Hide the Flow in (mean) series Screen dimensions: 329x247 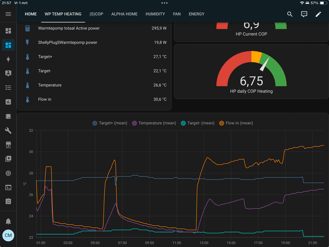coord(236,123)
